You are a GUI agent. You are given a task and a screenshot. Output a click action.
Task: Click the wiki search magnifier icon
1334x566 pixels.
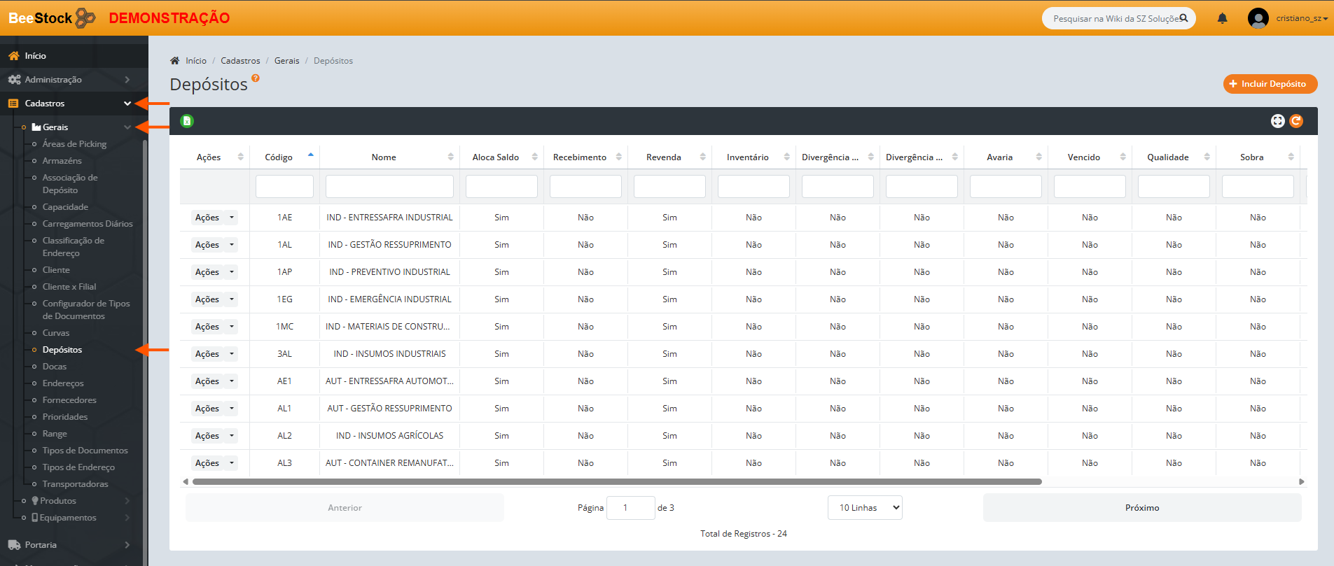[1183, 18]
